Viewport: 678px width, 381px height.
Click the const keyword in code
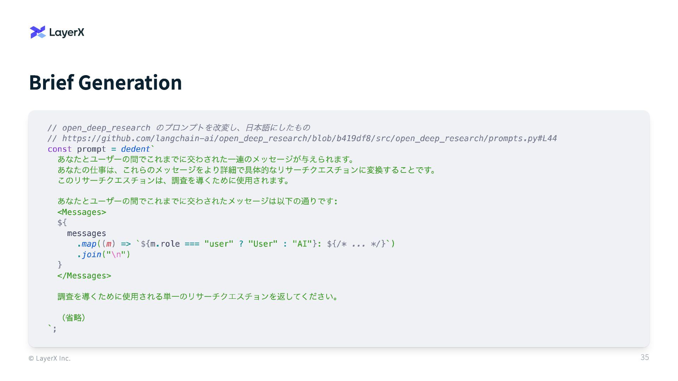click(60, 149)
